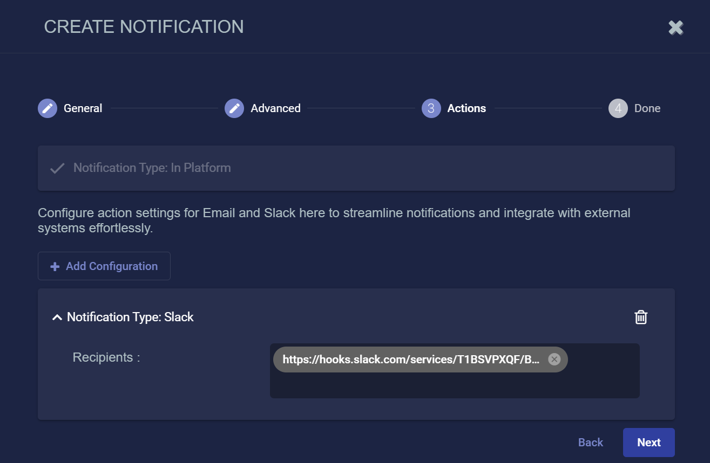
Task: Go to the General step label
Action: pos(83,108)
